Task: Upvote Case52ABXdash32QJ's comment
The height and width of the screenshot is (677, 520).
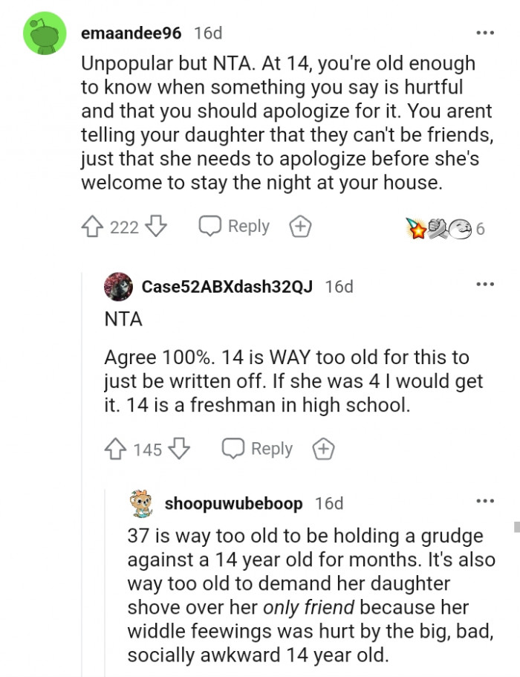Action: [x=114, y=448]
